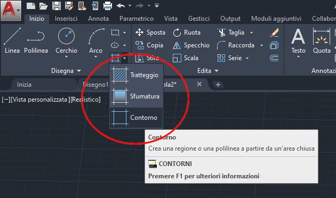Click the Raccorda fillet tool
This screenshot has height=198, width=336.
[x=236, y=45]
